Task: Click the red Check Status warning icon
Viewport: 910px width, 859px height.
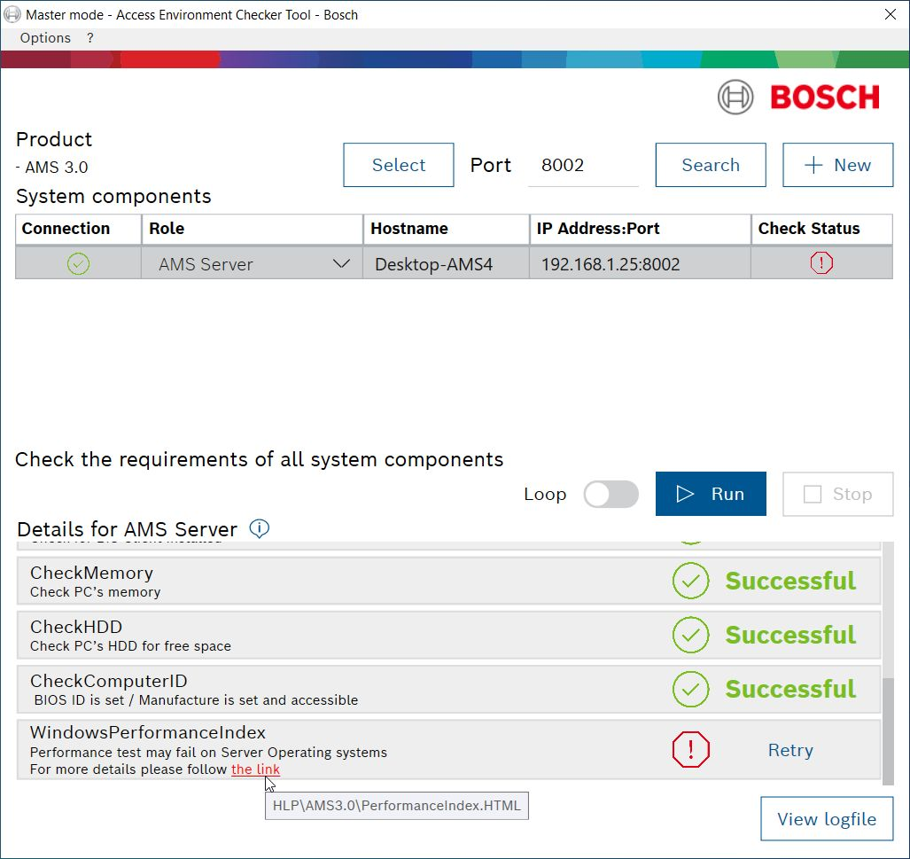Action: tap(821, 263)
